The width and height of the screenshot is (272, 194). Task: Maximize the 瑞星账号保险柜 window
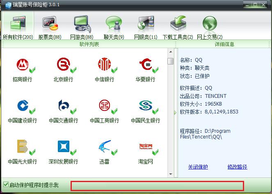255,5
